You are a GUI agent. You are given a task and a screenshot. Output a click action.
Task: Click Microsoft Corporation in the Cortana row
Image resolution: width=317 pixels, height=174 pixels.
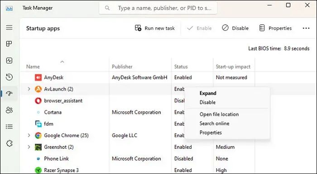(x=136, y=112)
